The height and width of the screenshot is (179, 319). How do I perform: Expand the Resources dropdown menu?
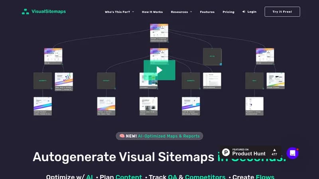tap(181, 12)
